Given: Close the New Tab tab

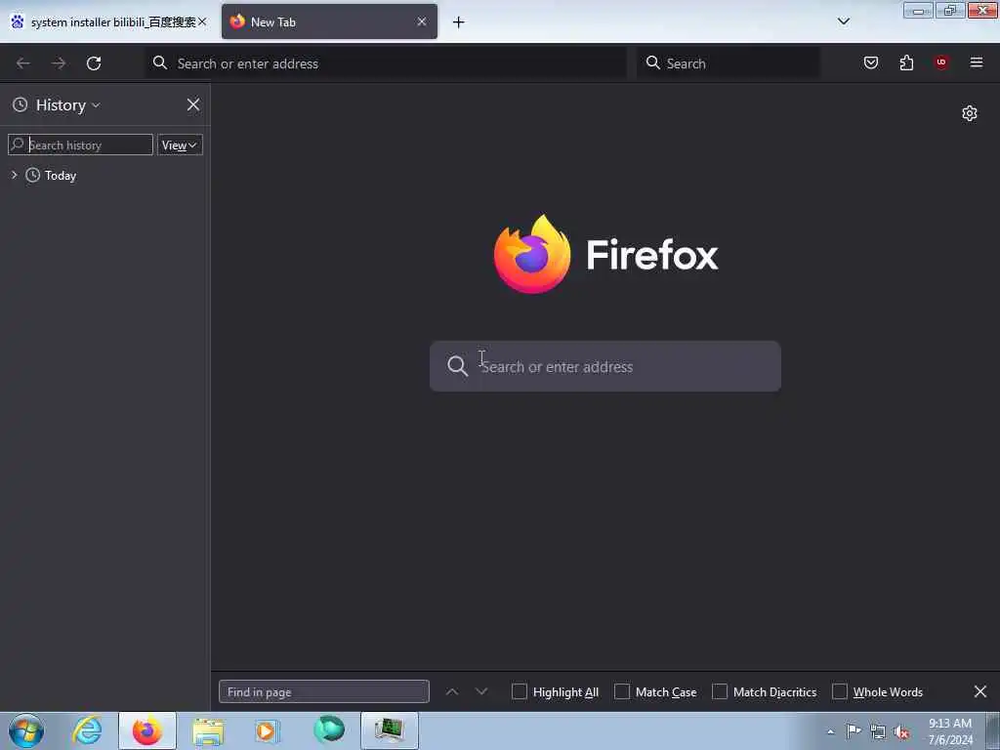Looking at the screenshot, I should point(422,21).
